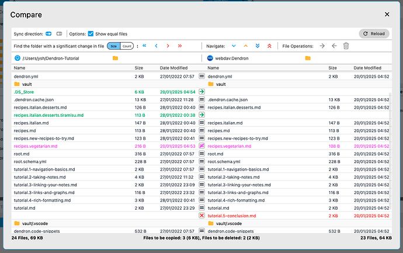Open folder picker for webdav:Dendron path

tap(308, 58)
